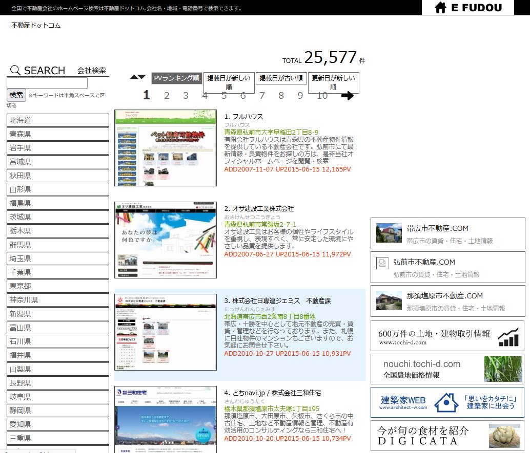Image resolution: width=530 pixels, height=453 pixels.
Task: Click the 那須塩原市不動産.COM house photo icon
Action: [389, 300]
